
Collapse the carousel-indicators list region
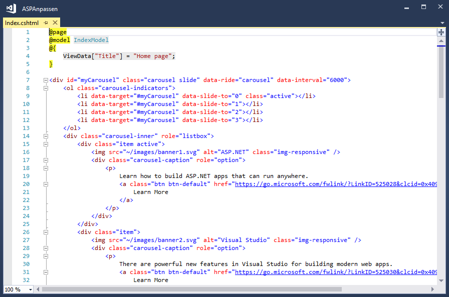point(46,87)
